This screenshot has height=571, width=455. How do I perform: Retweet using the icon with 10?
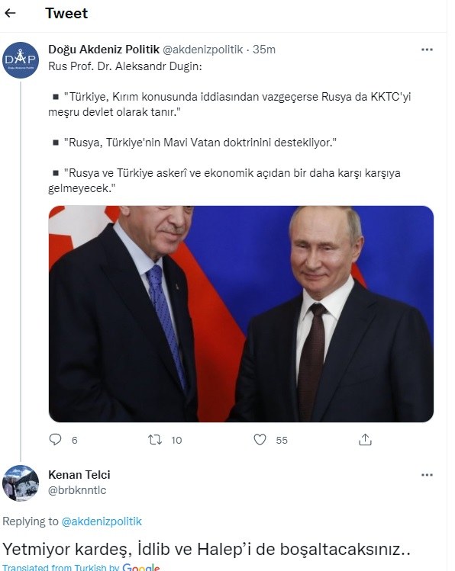pyautogui.click(x=155, y=440)
